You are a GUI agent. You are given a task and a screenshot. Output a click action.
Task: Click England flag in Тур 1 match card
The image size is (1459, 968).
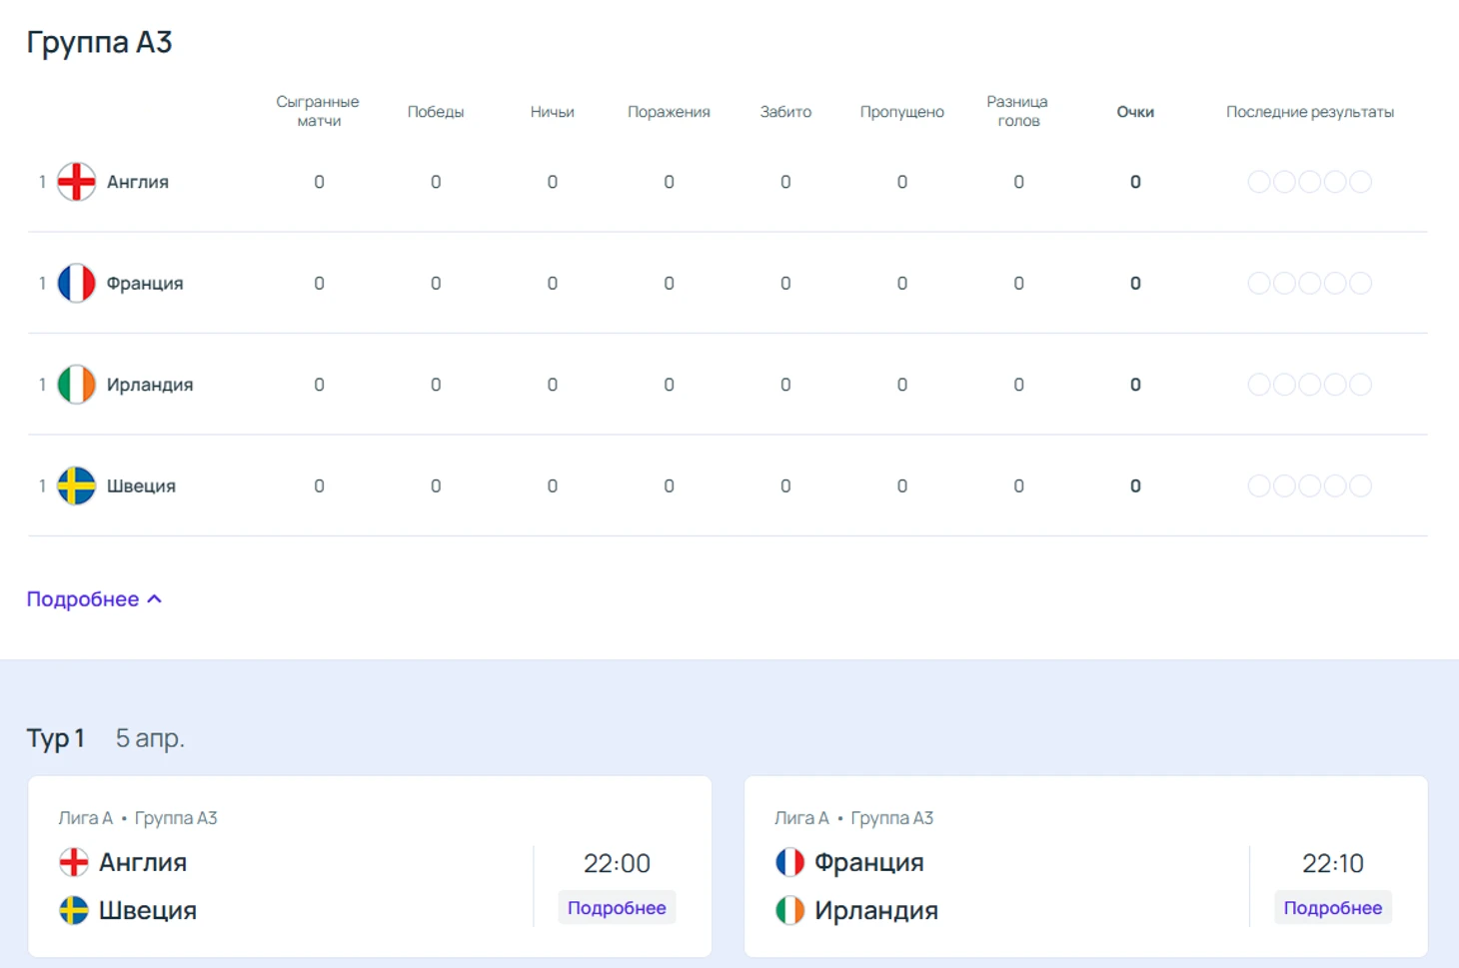[x=74, y=862]
